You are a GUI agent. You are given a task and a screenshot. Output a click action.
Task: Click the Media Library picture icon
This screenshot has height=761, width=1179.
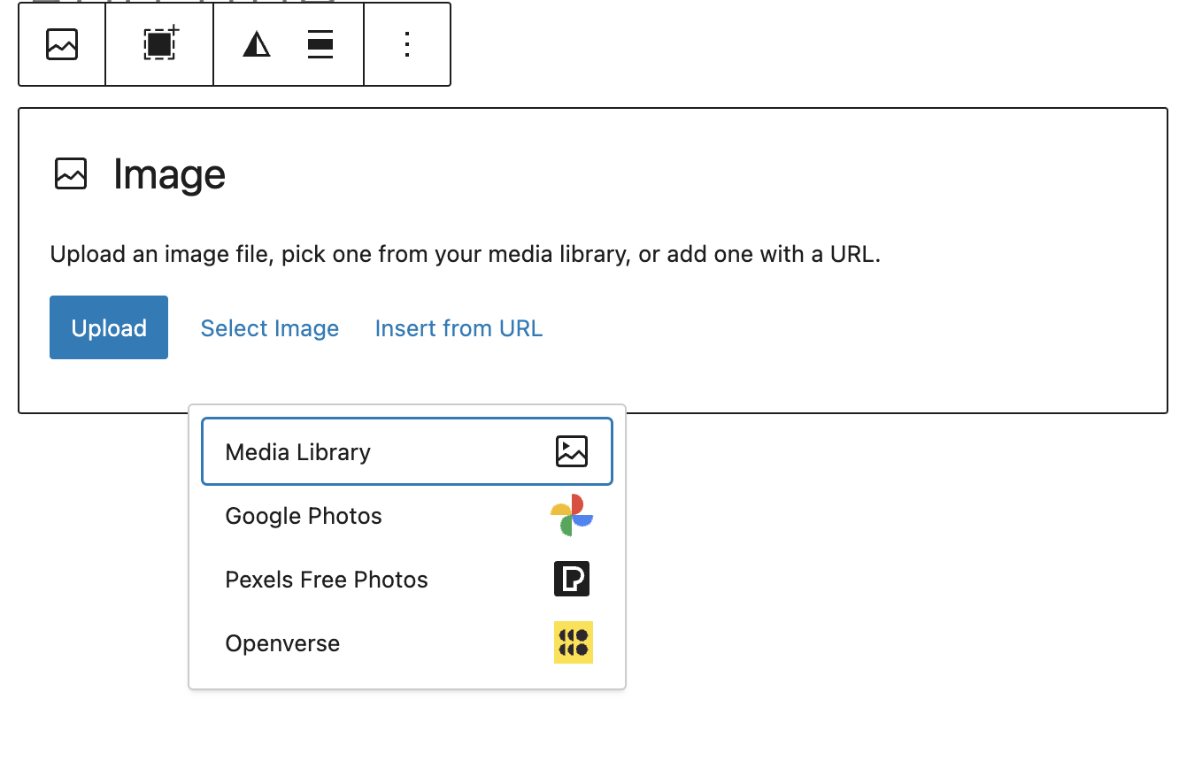[x=572, y=451]
